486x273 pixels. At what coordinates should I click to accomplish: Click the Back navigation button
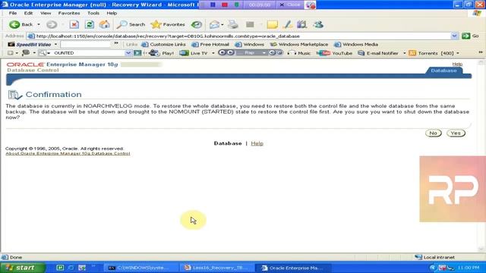click(x=21, y=24)
